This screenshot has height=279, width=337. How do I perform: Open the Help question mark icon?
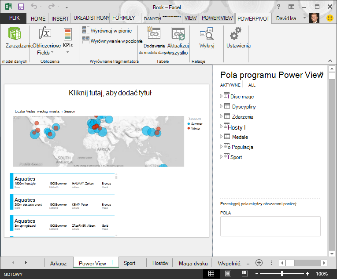pos(278,7)
